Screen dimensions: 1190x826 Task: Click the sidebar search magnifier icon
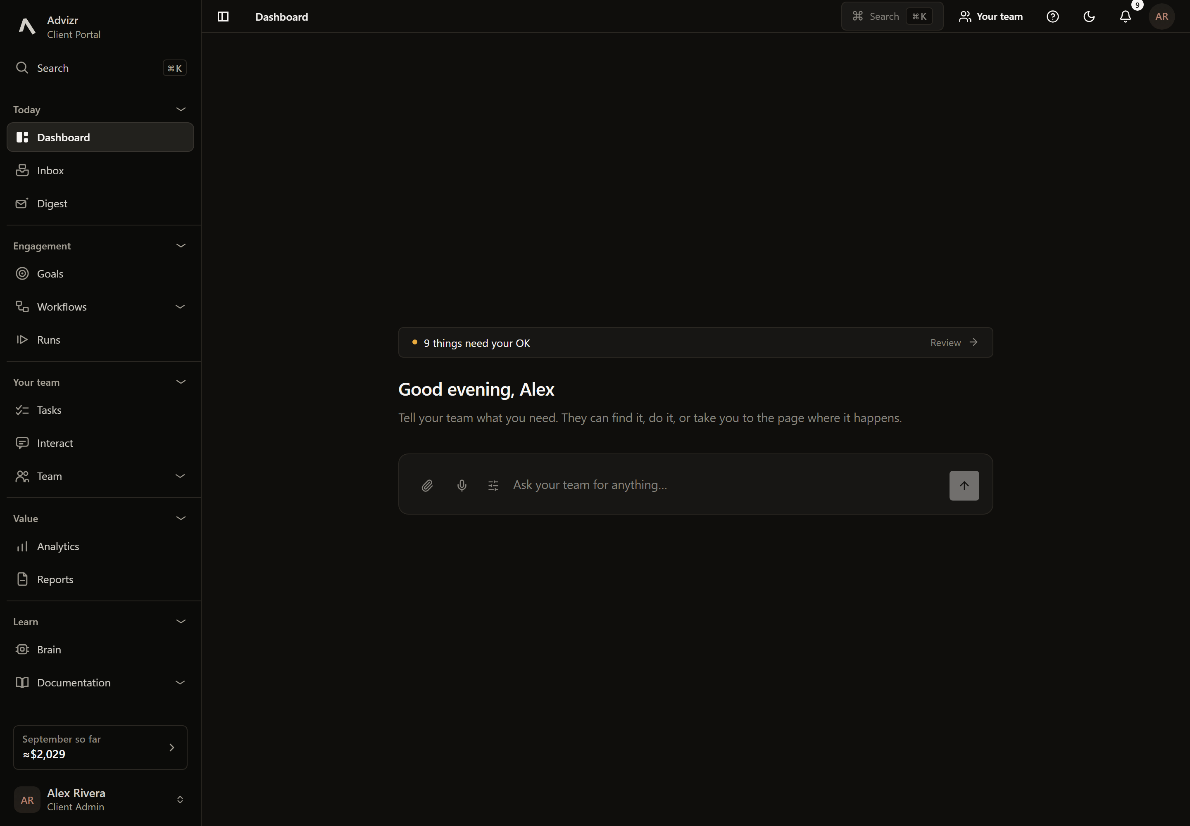(x=22, y=68)
